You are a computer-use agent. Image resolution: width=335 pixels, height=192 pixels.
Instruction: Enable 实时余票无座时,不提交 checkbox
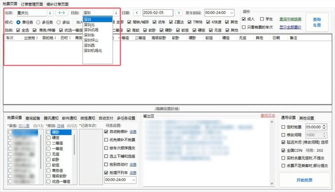(283, 158)
